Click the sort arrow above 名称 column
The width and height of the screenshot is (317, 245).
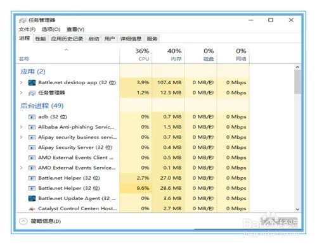click(x=67, y=50)
